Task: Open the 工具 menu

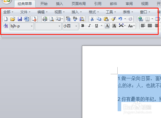Action: coord(111,12)
